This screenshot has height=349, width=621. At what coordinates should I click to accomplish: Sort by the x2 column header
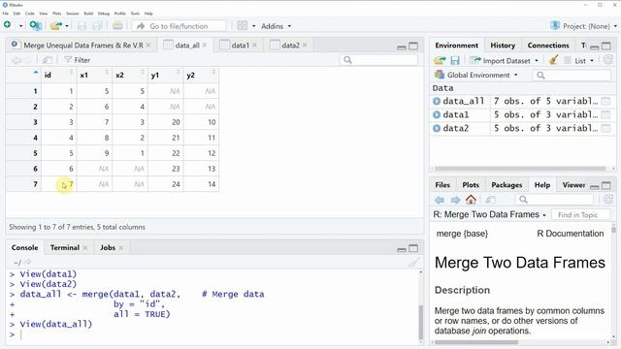click(130, 75)
